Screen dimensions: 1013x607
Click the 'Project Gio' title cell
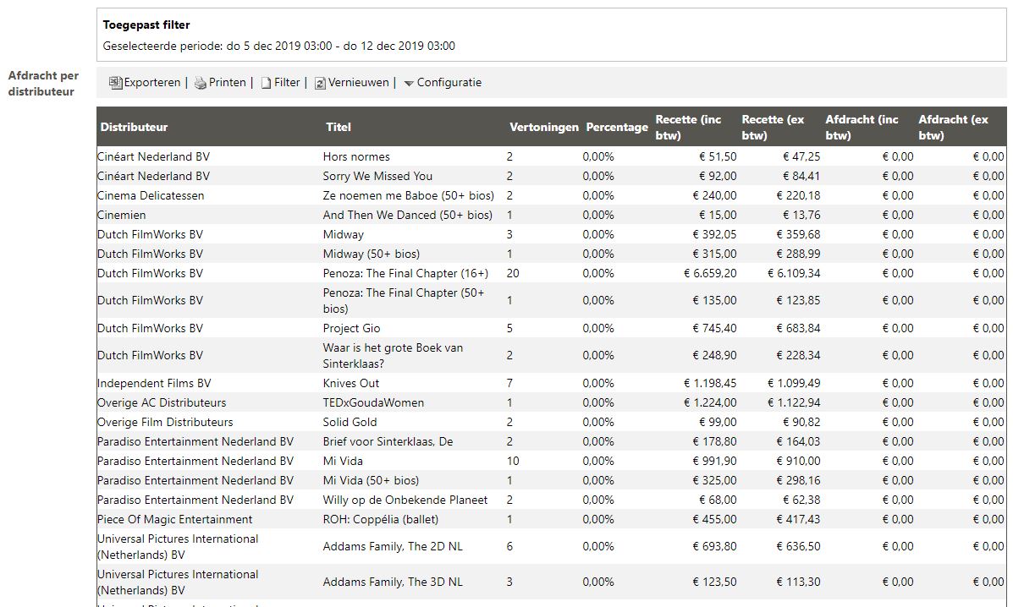pyautogui.click(x=351, y=328)
